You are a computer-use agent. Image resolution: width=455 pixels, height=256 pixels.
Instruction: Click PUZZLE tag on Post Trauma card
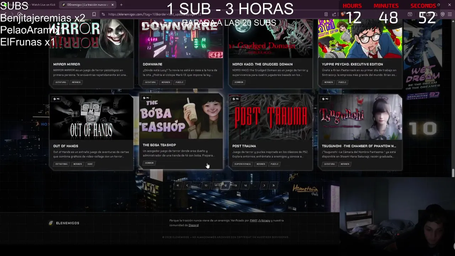point(274,164)
